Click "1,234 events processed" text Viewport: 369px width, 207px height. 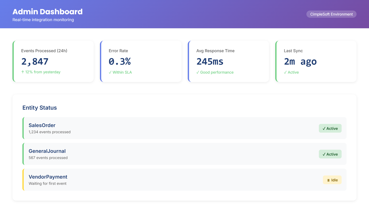click(50, 132)
